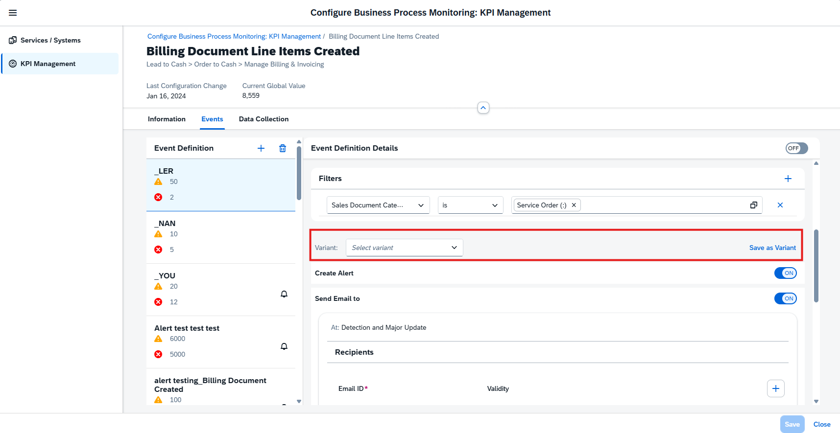Open the Information tab
The height and width of the screenshot is (433, 840).
[167, 119]
